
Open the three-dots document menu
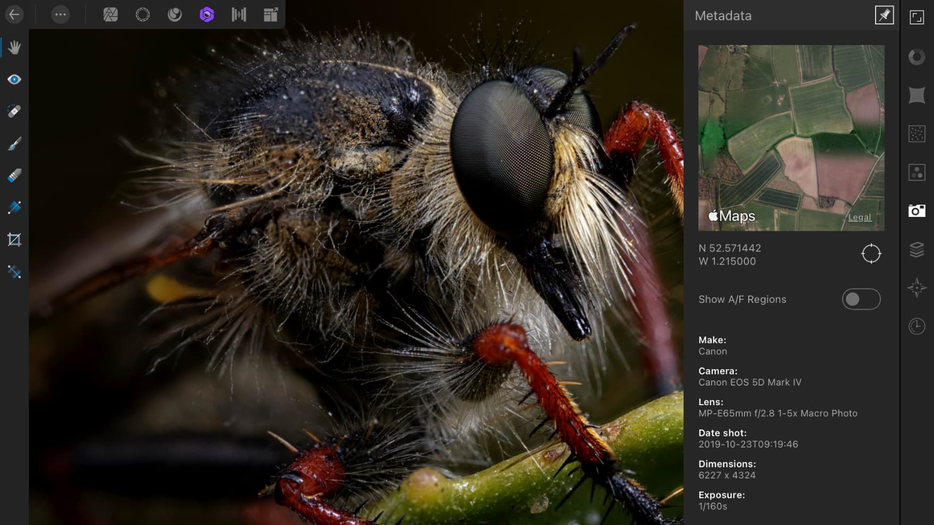coord(60,14)
